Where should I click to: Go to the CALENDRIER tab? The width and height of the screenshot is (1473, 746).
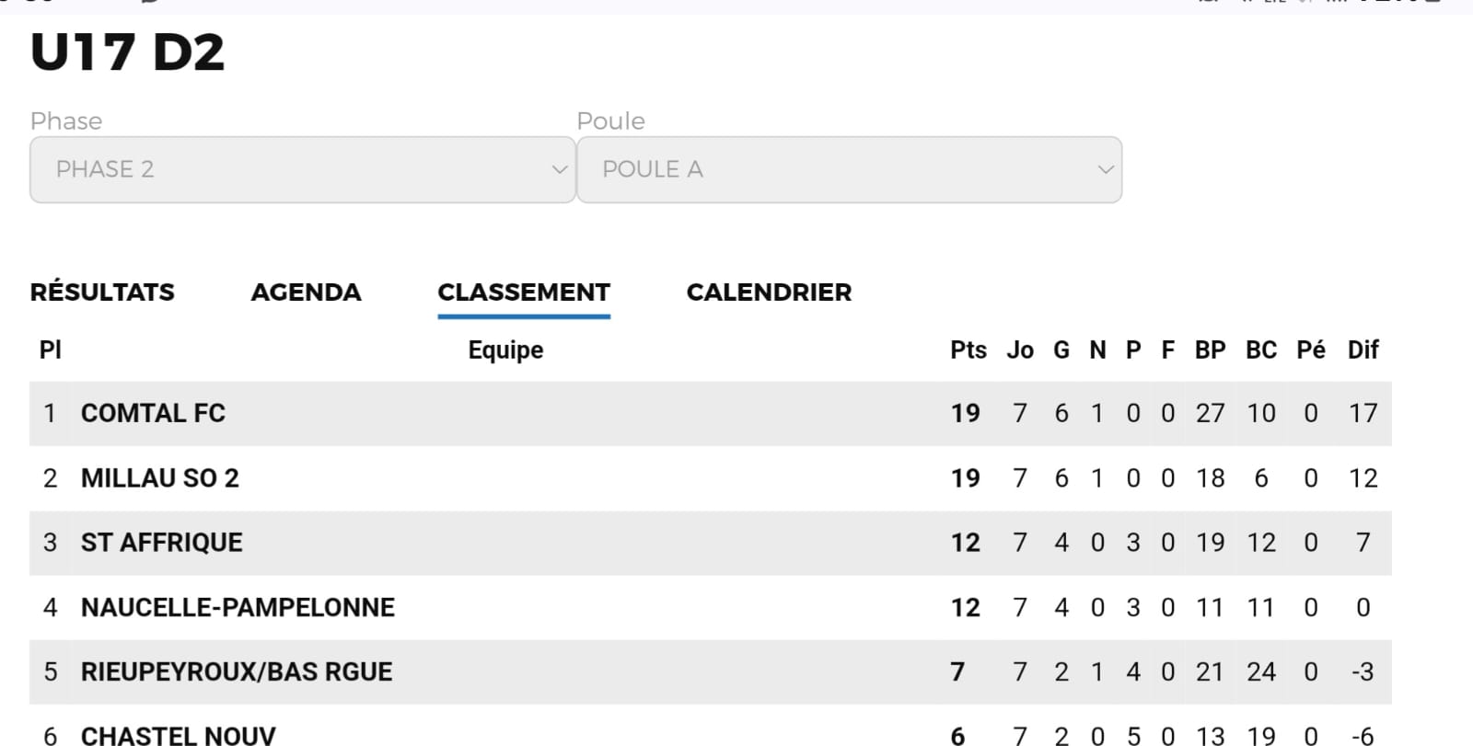pyautogui.click(x=769, y=293)
